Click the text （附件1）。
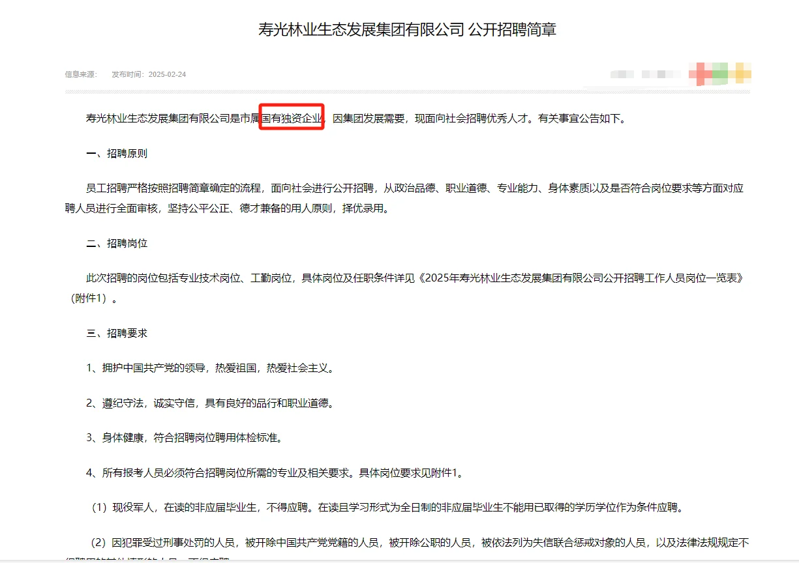The width and height of the screenshot is (799, 563). [94, 300]
